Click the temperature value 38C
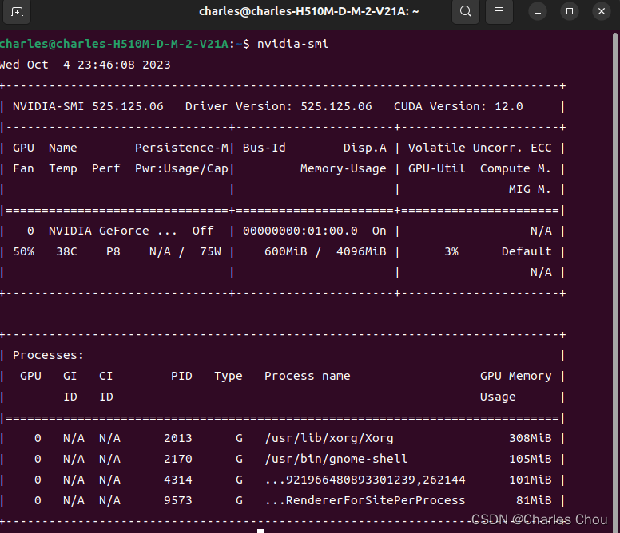This screenshot has height=533, width=620. coord(66,251)
